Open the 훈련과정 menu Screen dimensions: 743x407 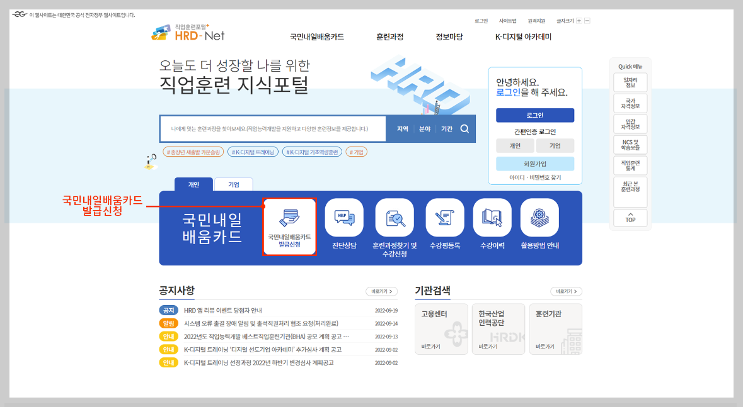click(x=389, y=37)
